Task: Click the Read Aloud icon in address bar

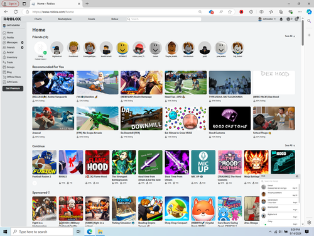Action: pos(221,12)
